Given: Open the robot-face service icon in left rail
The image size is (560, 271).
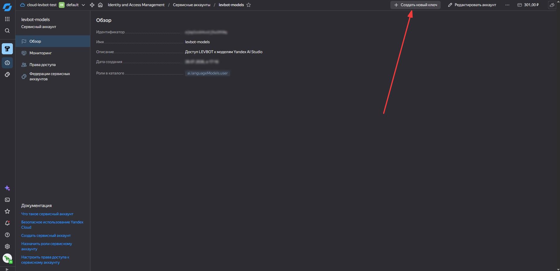Looking at the screenshot, I should tap(7, 63).
